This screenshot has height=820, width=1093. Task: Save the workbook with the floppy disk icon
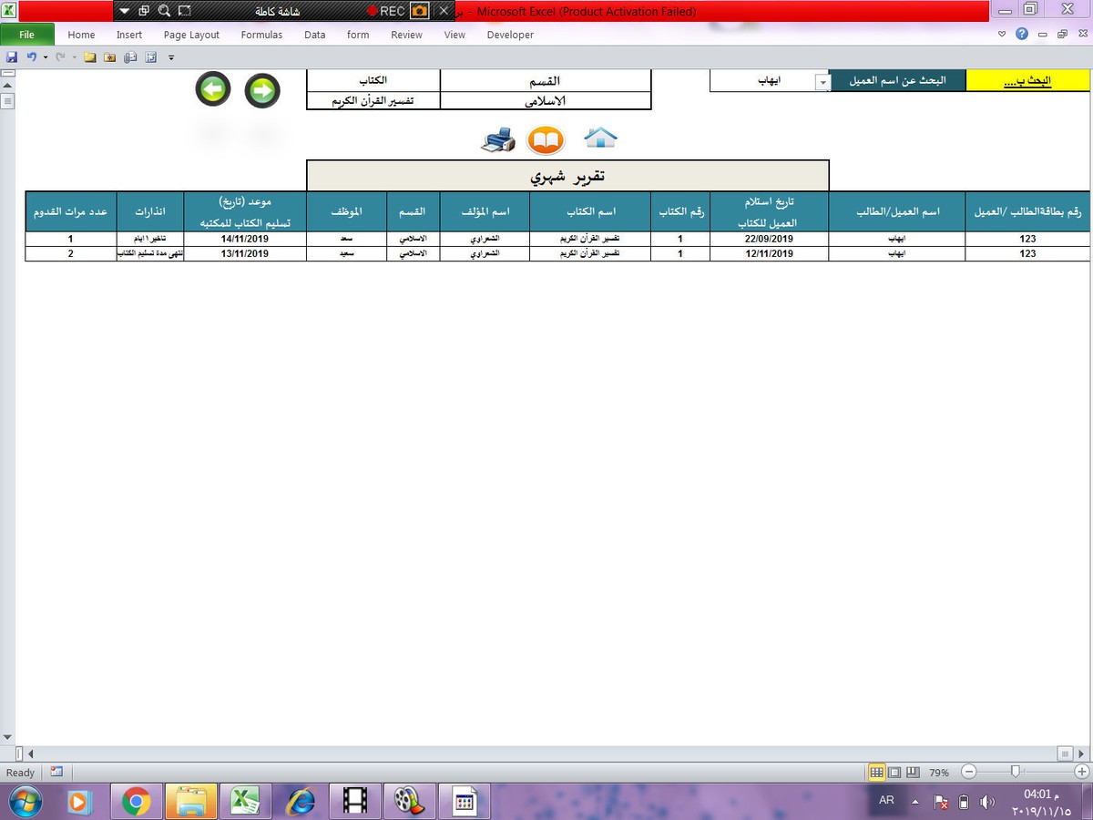12,56
